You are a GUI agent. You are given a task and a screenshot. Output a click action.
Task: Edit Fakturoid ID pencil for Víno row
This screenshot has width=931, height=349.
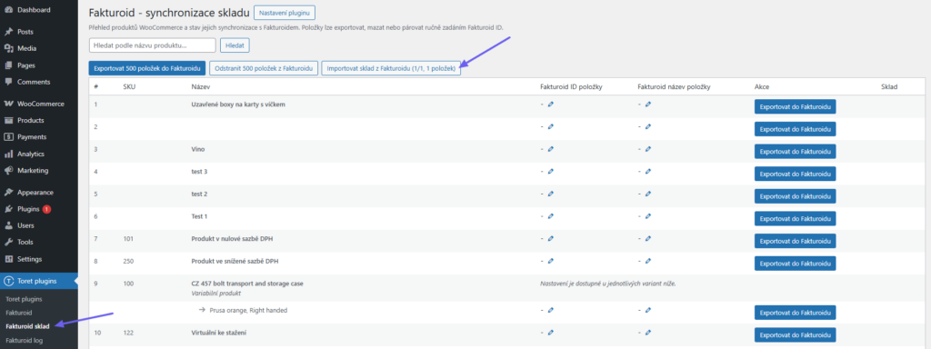click(x=550, y=149)
